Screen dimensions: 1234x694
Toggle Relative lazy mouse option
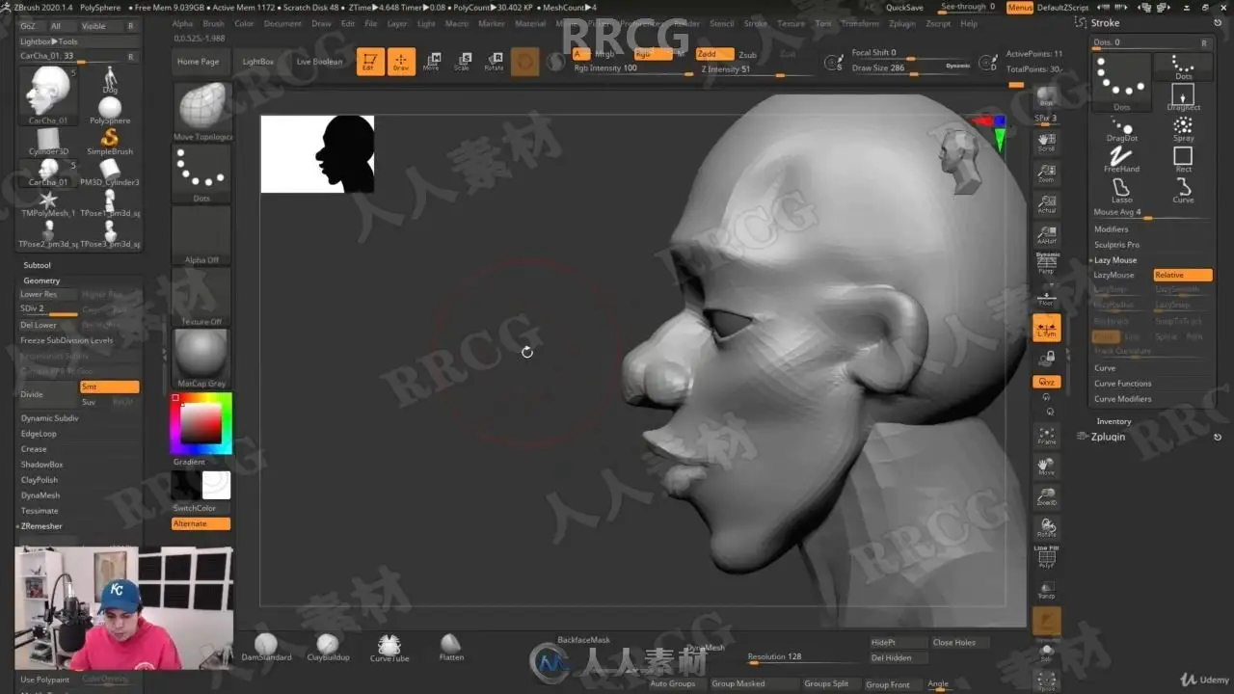click(x=1183, y=275)
